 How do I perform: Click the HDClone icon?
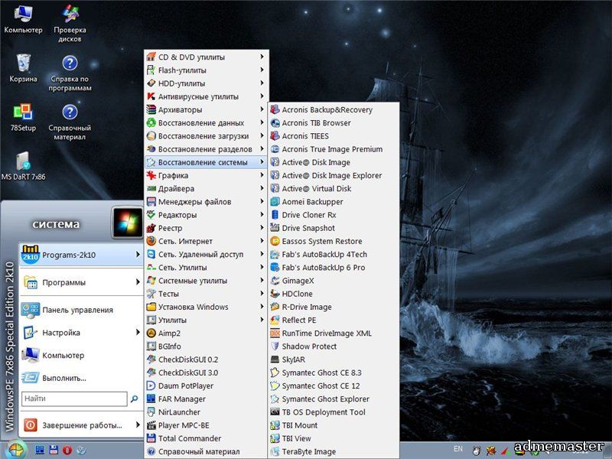point(275,294)
